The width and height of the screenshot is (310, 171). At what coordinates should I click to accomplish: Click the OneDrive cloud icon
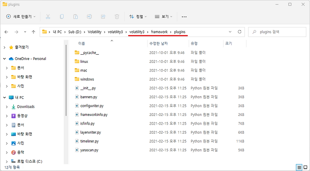tap(11, 58)
